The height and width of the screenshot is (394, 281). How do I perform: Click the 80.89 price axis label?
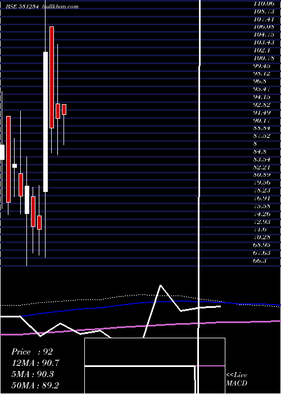(x=262, y=175)
